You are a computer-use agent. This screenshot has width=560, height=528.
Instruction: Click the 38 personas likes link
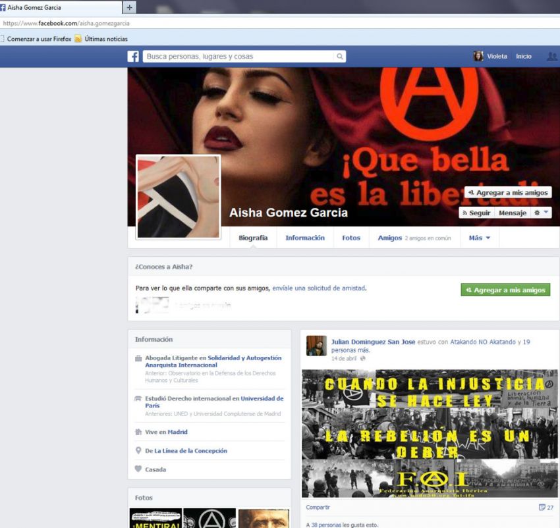pyautogui.click(x=327, y=525)
